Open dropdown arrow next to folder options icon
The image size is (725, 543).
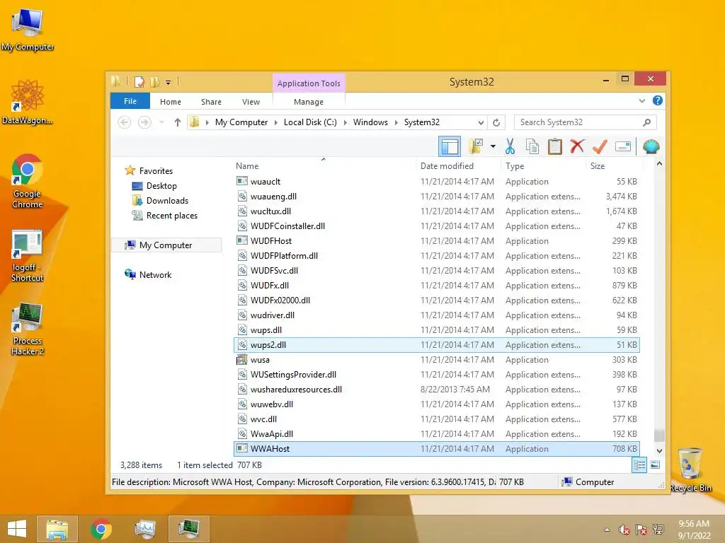coord(493,147)
